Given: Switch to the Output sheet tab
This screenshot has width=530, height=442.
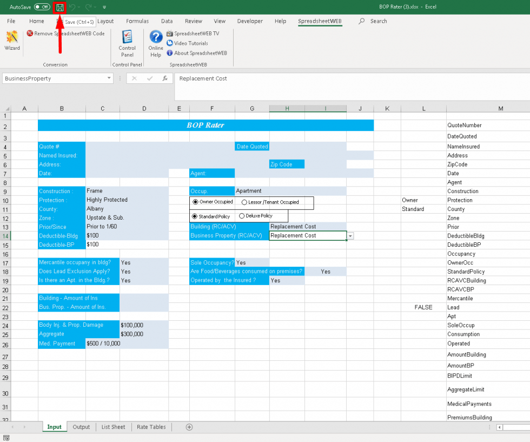Looking at the screenshot, I should point(81,427).
